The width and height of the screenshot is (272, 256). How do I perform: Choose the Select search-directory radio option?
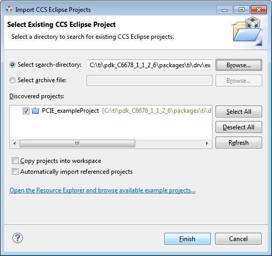click(x=12, y=65)
